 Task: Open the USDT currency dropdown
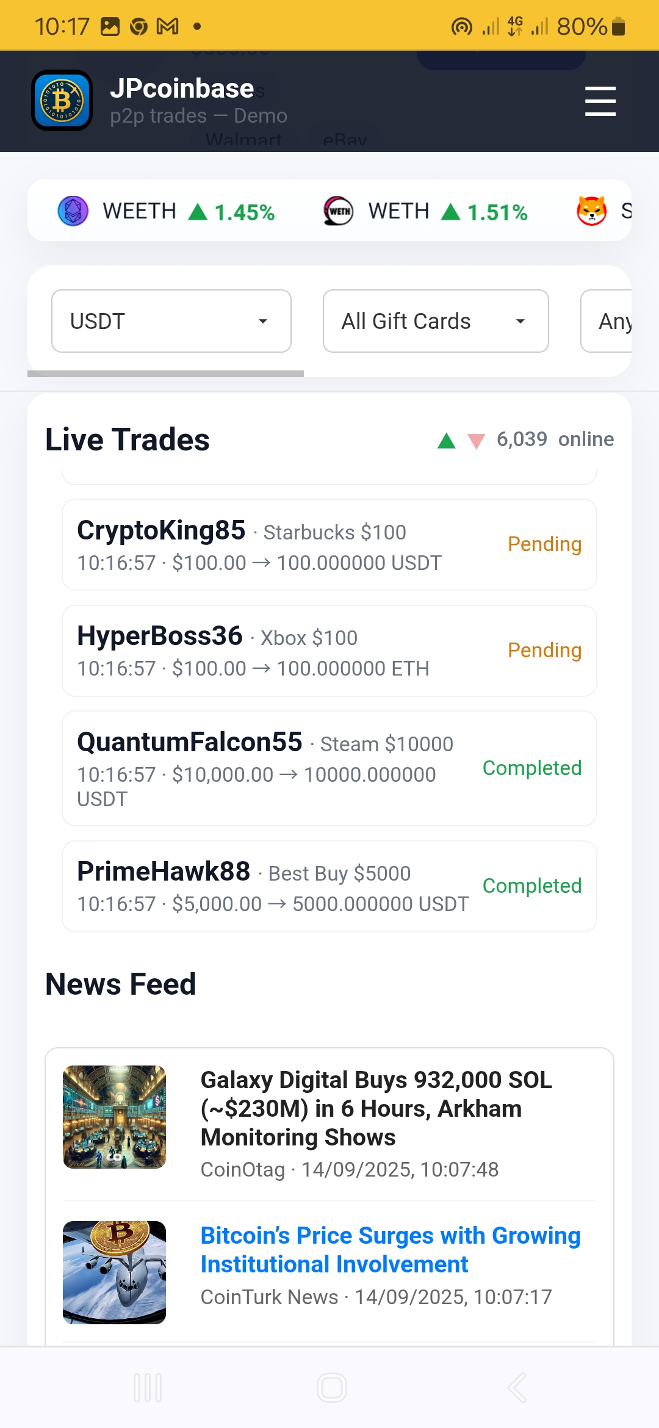click(171, 321)
